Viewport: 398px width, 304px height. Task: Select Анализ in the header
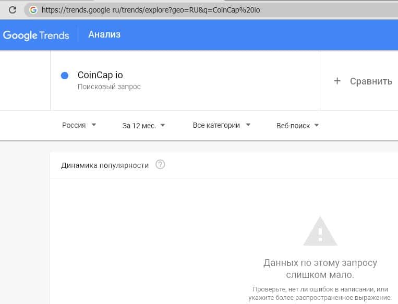pyautogui.click(x=104, y=35)
